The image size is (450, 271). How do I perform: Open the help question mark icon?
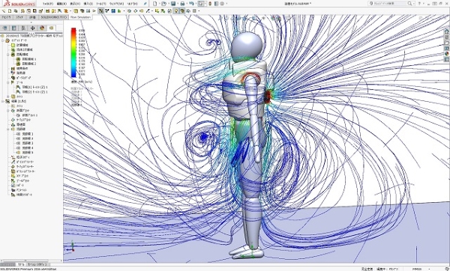tap(419, 4)
